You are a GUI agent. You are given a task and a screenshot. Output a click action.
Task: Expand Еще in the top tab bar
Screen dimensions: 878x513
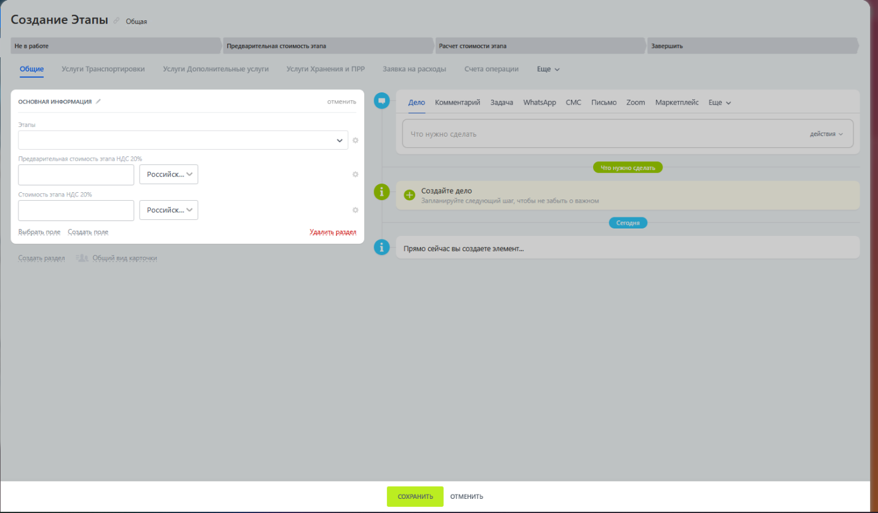click(x=548, y=70)
